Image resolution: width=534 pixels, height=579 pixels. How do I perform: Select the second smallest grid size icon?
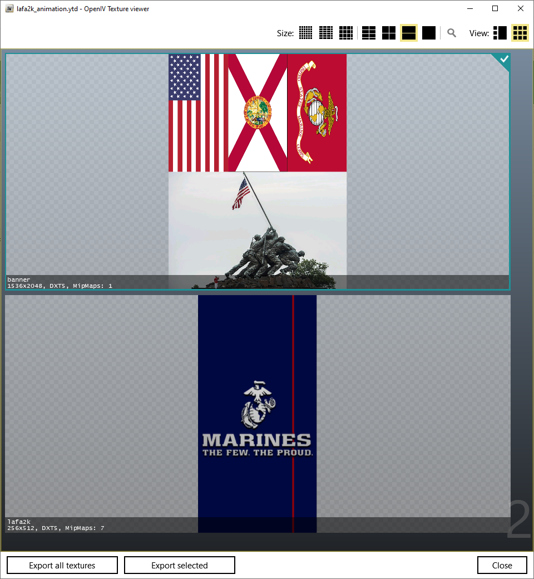point(325,33)
